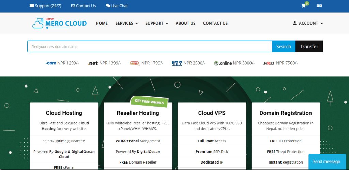The image size is (349, 170).
Task: Click the .com domain price icon
Action: [x=51, y=63]
